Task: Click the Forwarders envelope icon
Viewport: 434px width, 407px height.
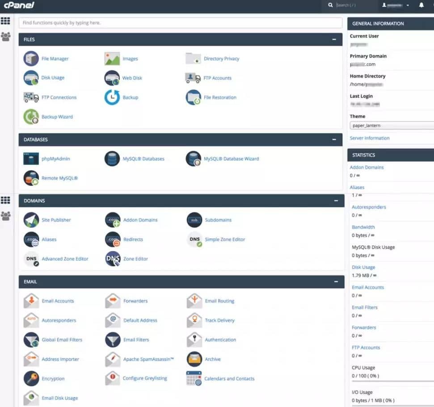Action: pyautogui.click(x=113, y=301)
